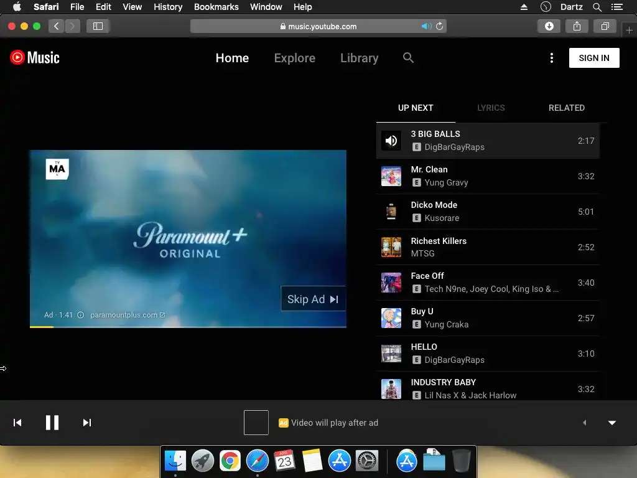Go to the Home tab

coord(232,58)
